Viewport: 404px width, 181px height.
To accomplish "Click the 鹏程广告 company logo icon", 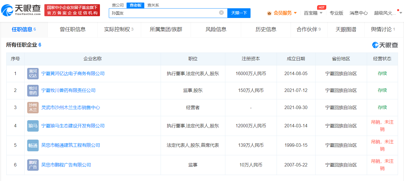I will pos(33,164).
